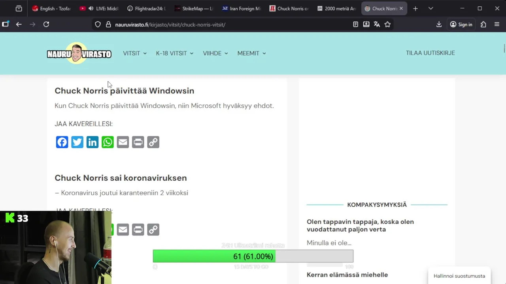Copy link of the koronaviruksen joke
Image resolution: width=506 pixels, height=284 pixels.
(x=153, y=229)
